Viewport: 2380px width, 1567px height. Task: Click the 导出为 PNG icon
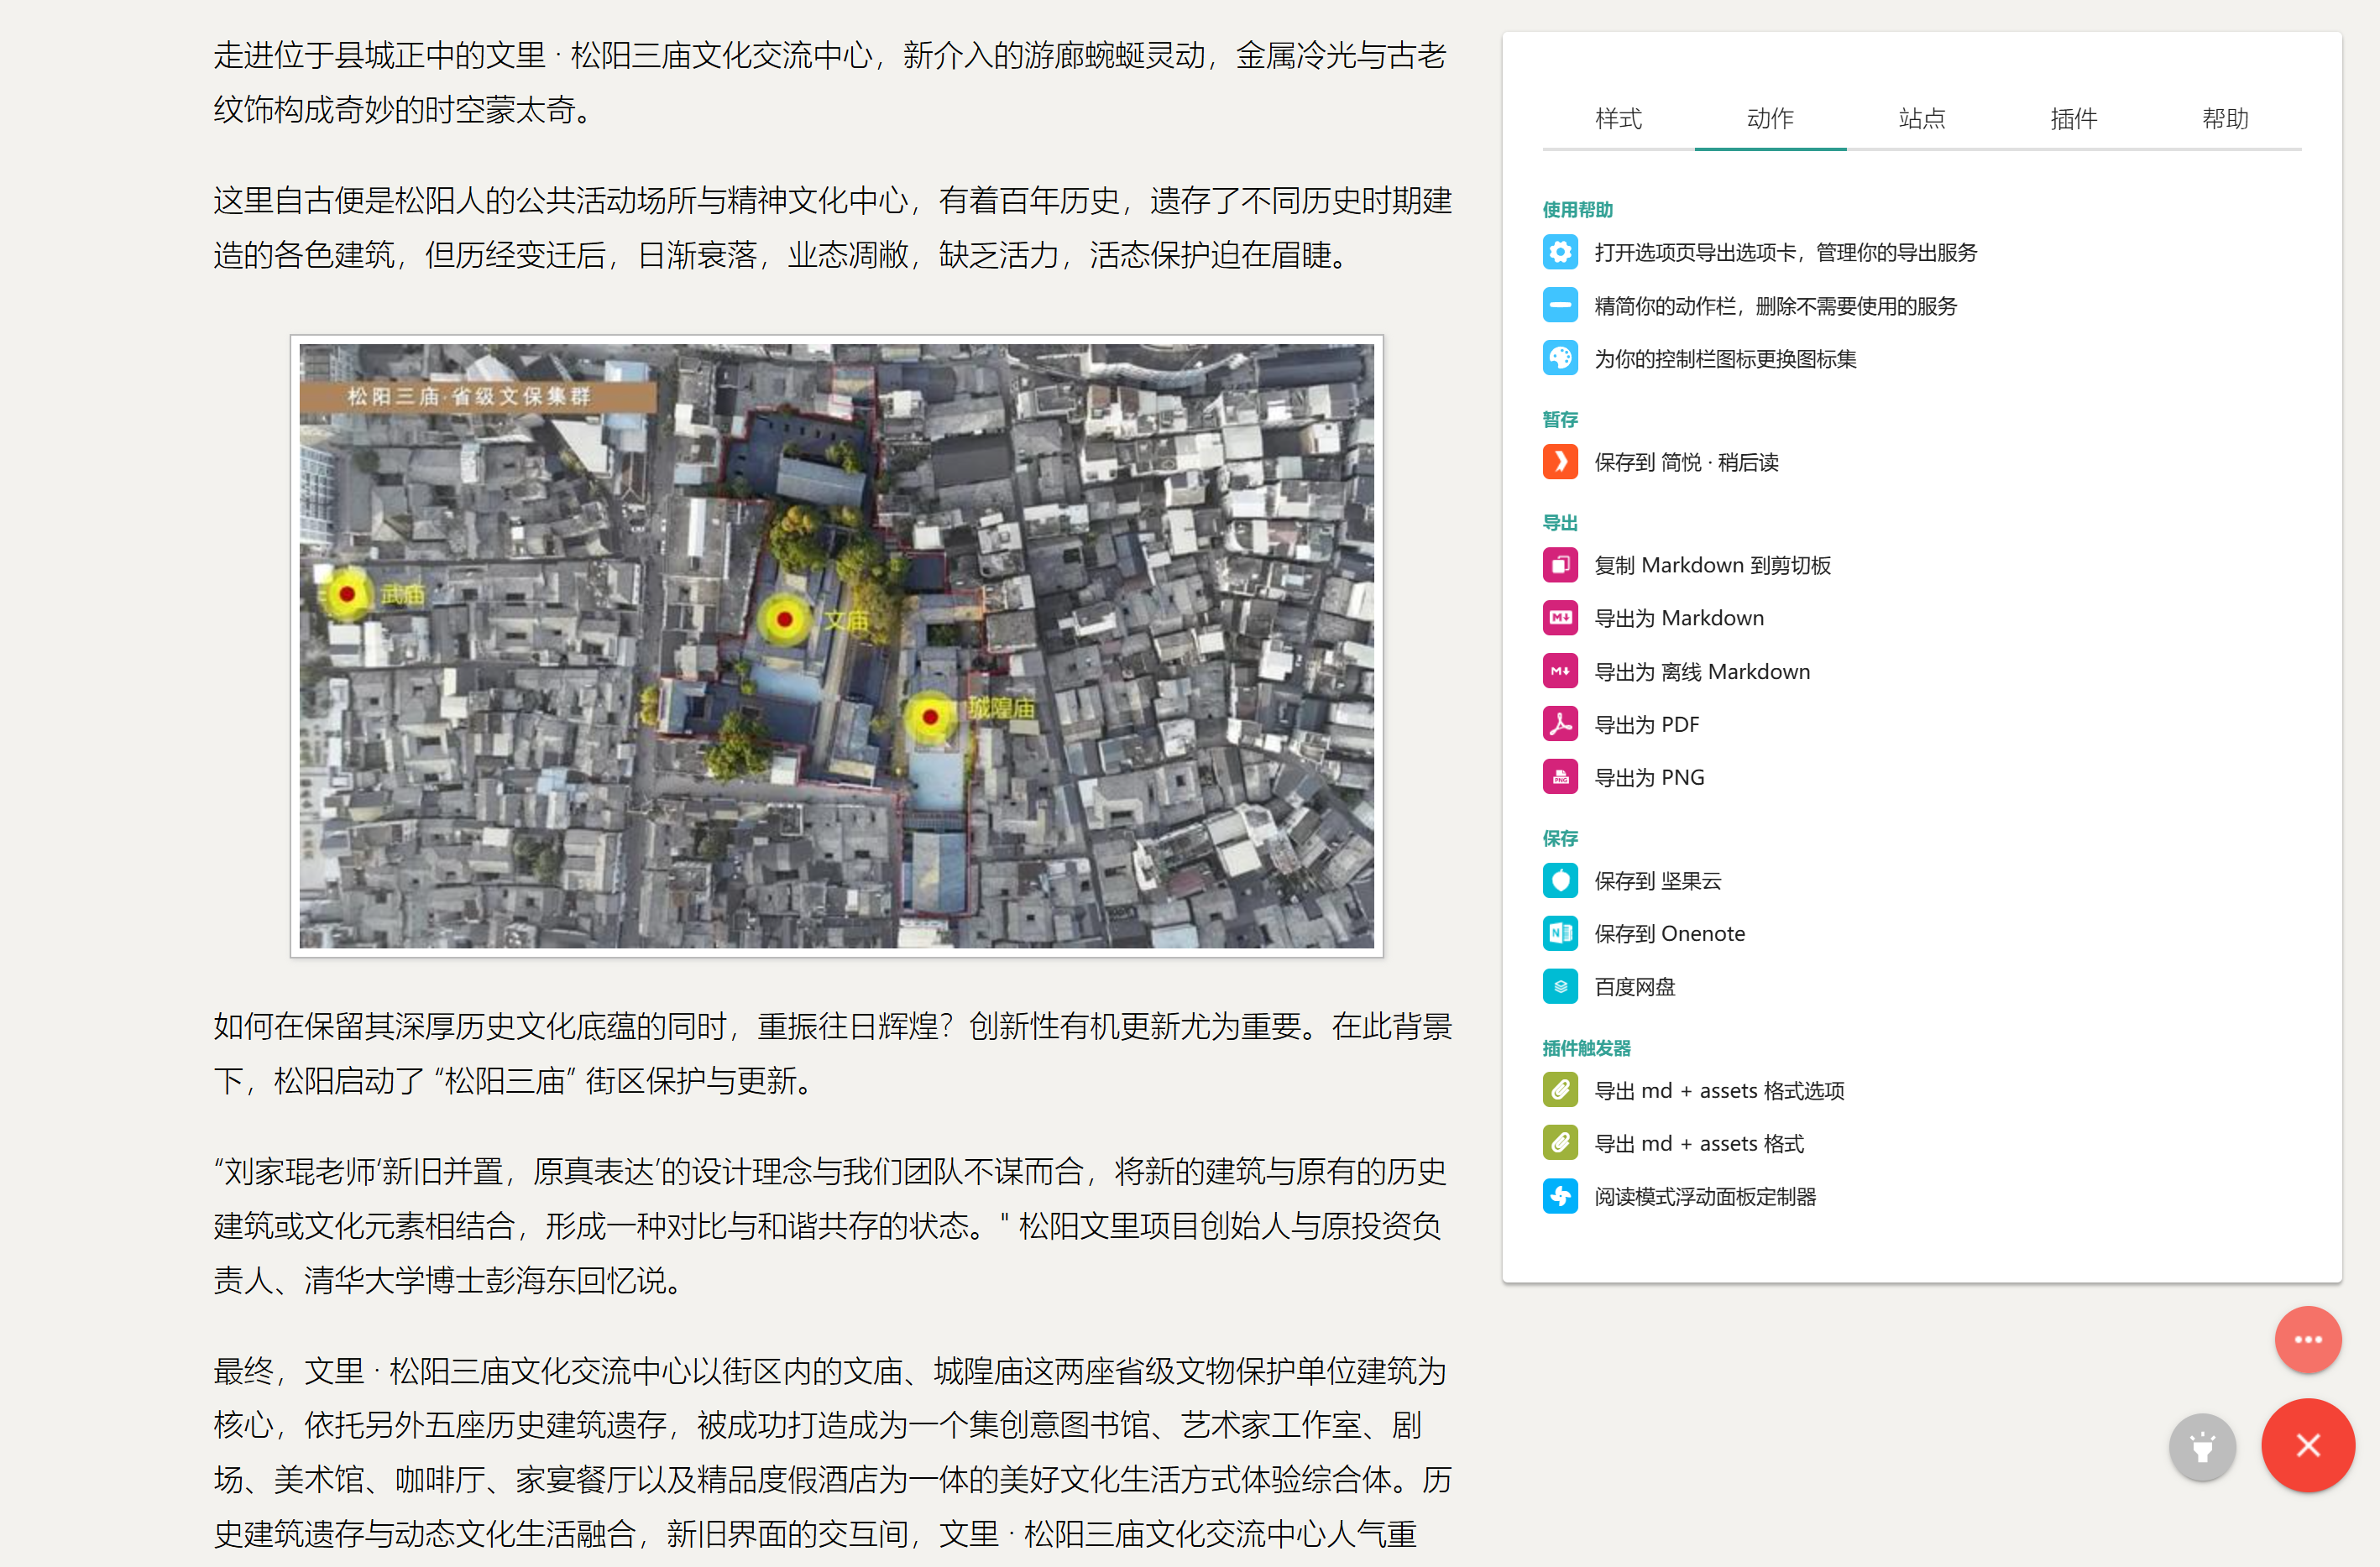[x=1560, y=777]
